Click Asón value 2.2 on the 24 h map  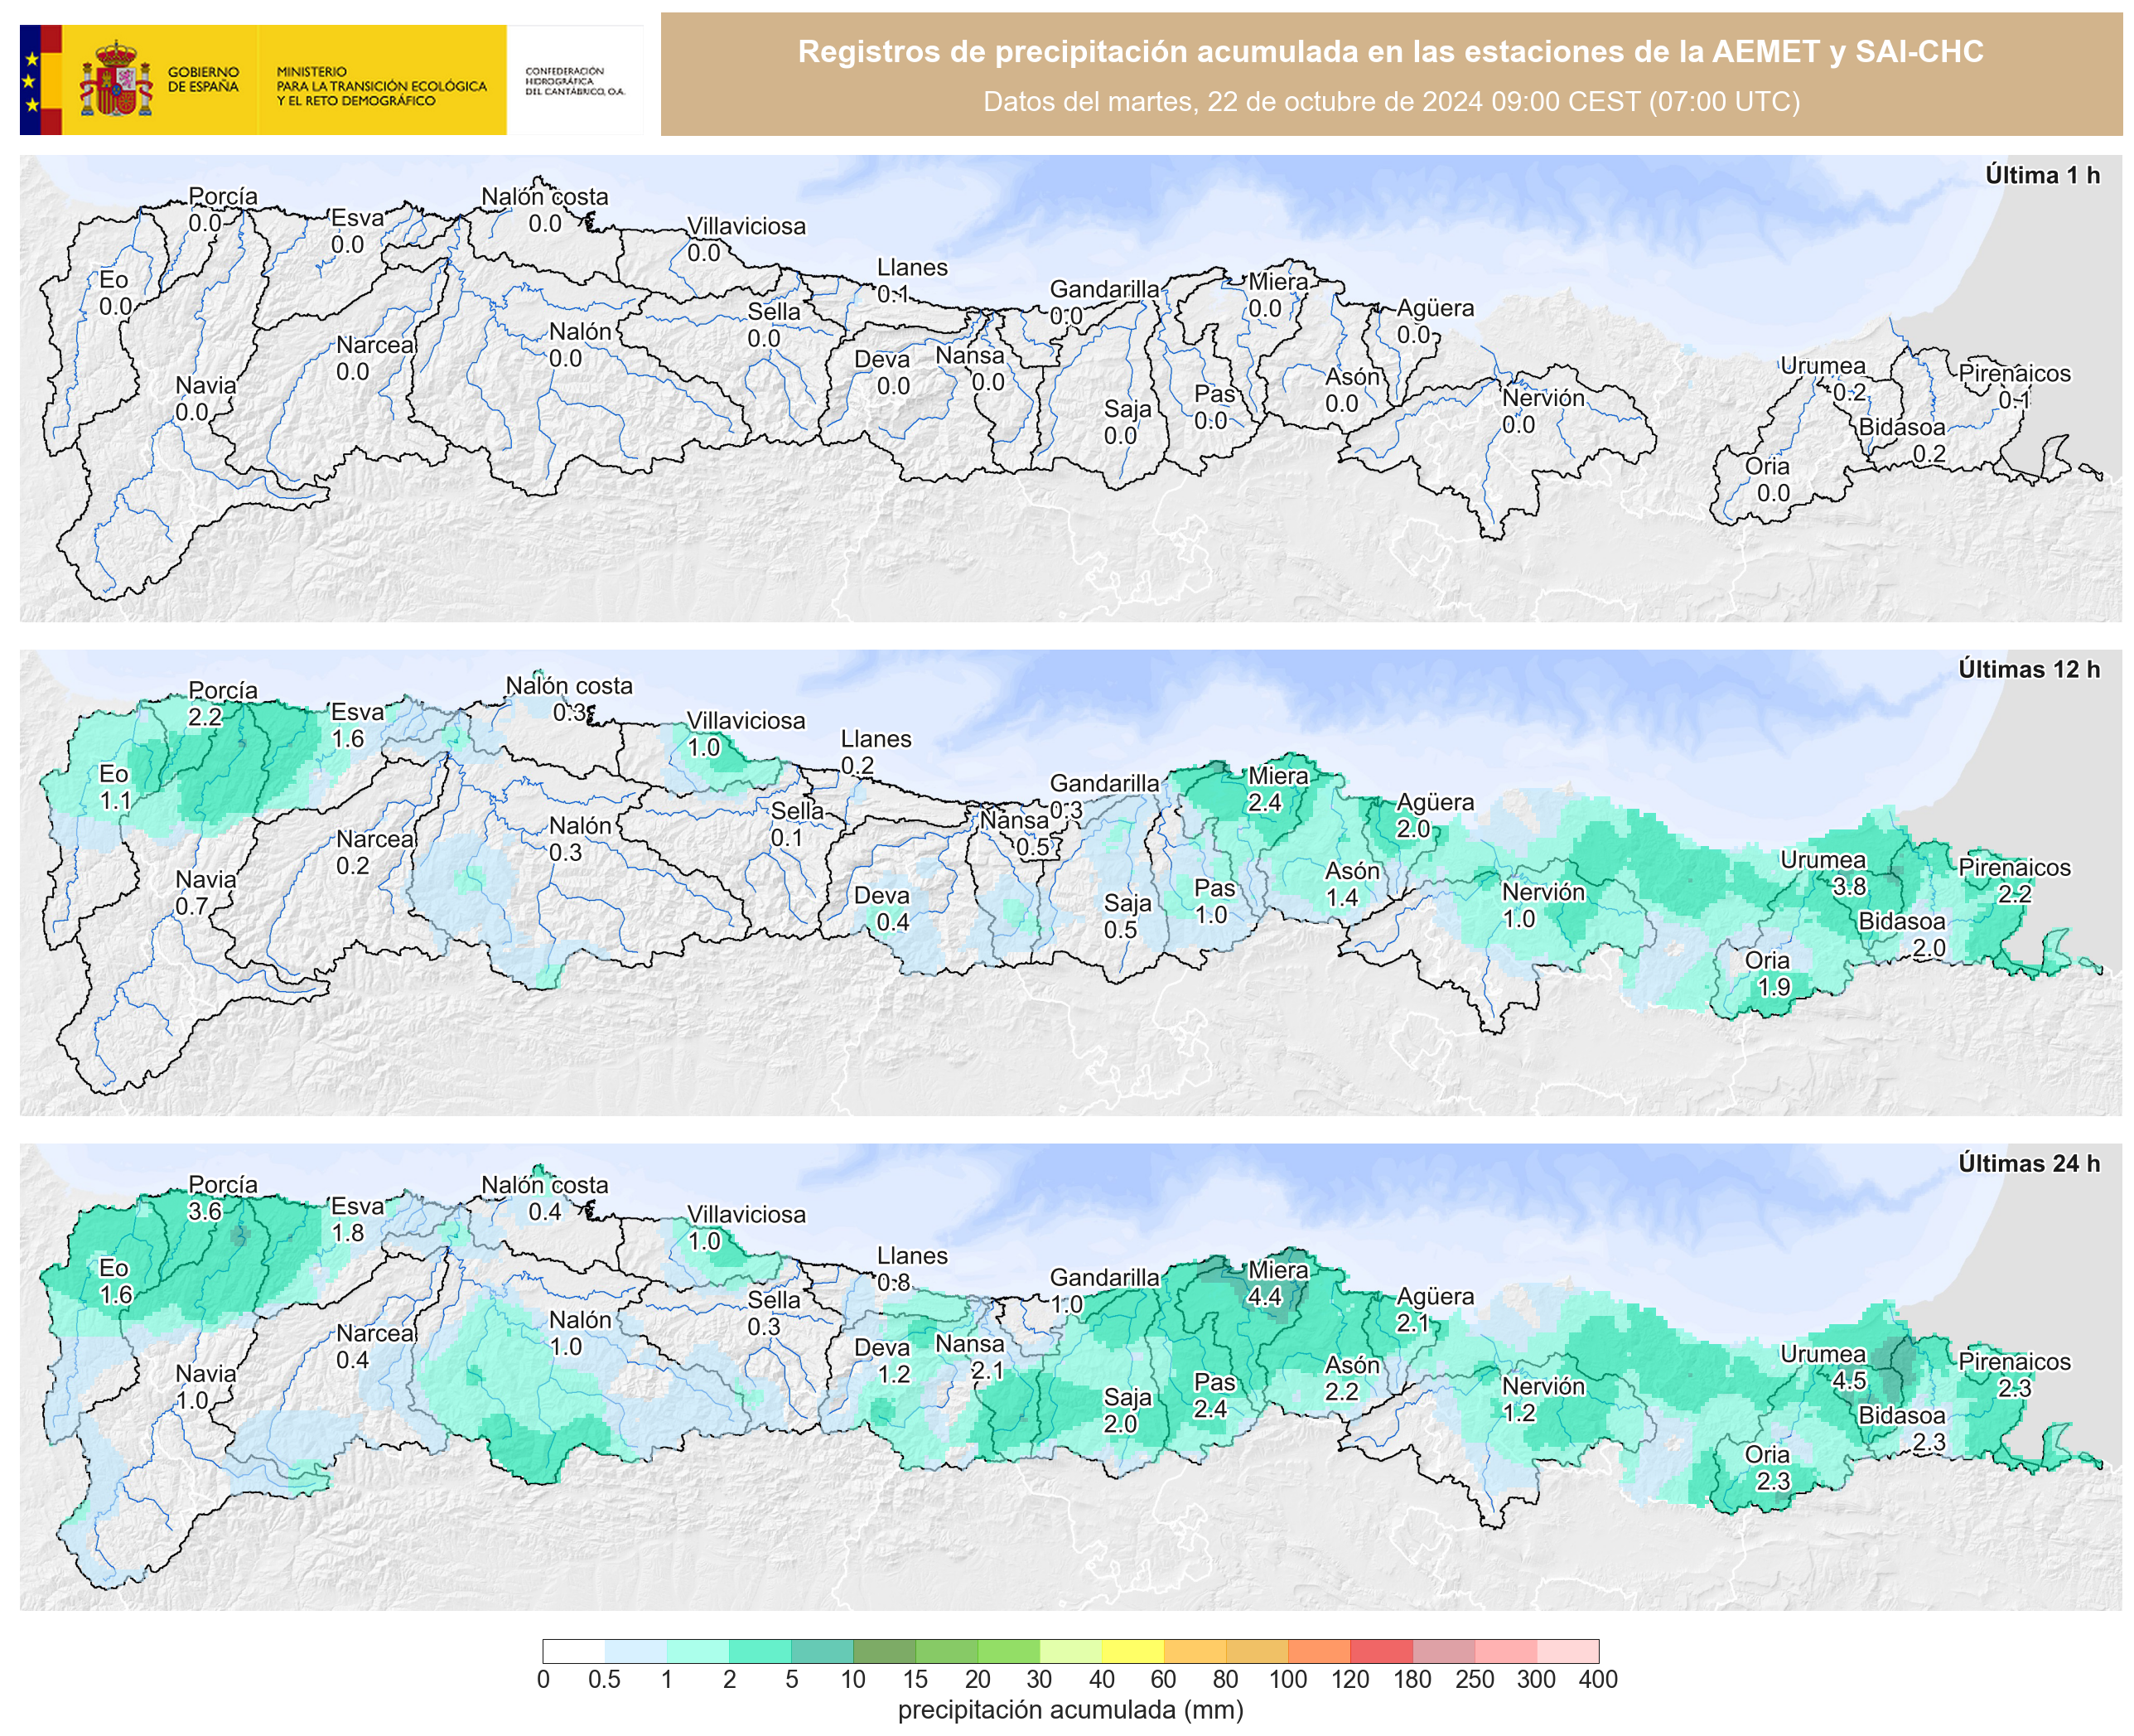point(1341,1392)
